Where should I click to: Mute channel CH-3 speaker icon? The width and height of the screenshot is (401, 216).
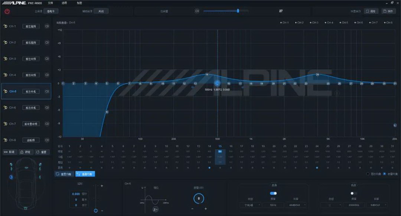coord(47,59)
